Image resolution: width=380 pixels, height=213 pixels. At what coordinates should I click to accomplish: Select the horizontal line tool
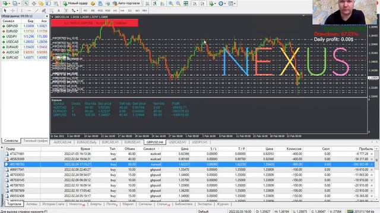(29, 11)
